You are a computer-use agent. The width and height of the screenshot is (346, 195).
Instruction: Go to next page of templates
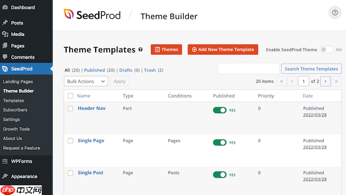tap(326, 81)
